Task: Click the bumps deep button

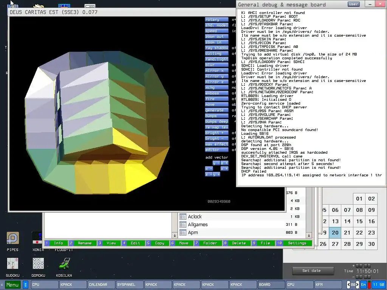Action: pos(217,122)
